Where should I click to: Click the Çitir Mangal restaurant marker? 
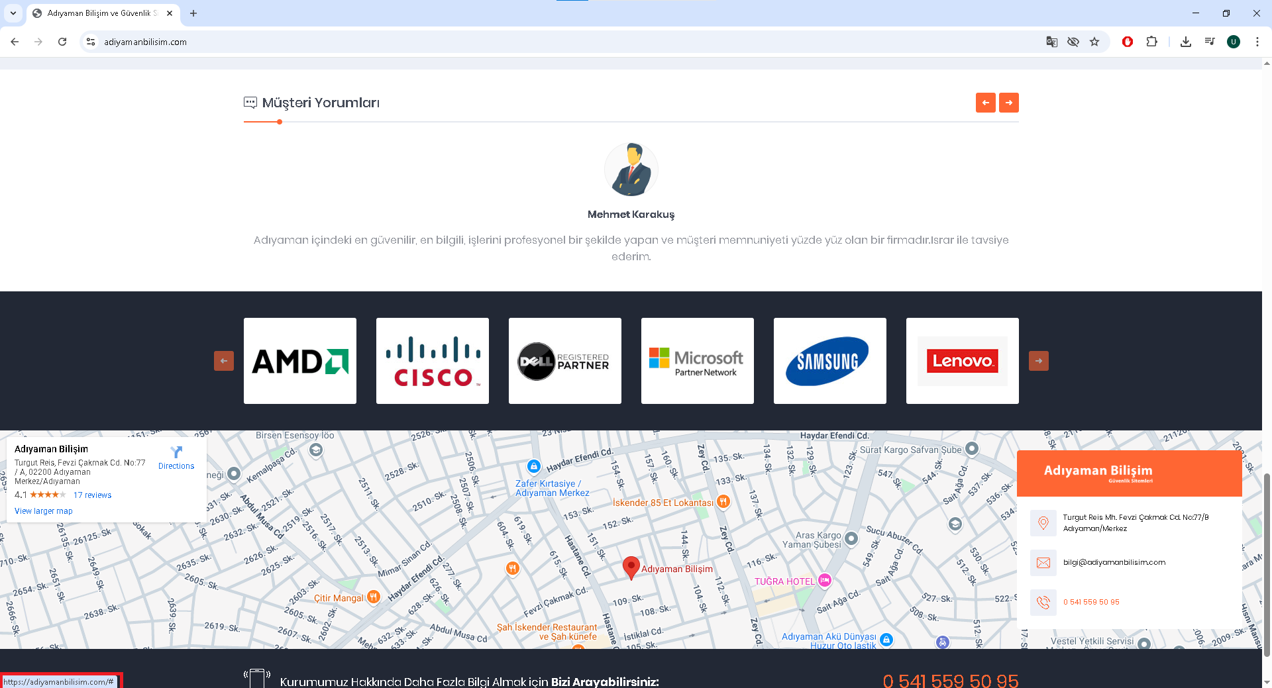(x=374, y=597)
